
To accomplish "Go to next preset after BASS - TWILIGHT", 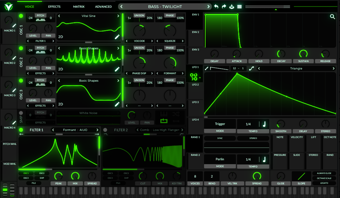I will tap(209, 6).
